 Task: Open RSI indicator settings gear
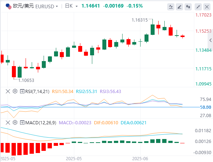pyautogui.click(x=15, y=91)
